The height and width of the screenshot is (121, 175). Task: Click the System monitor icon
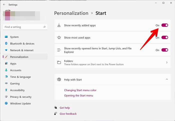pos(6,37)
